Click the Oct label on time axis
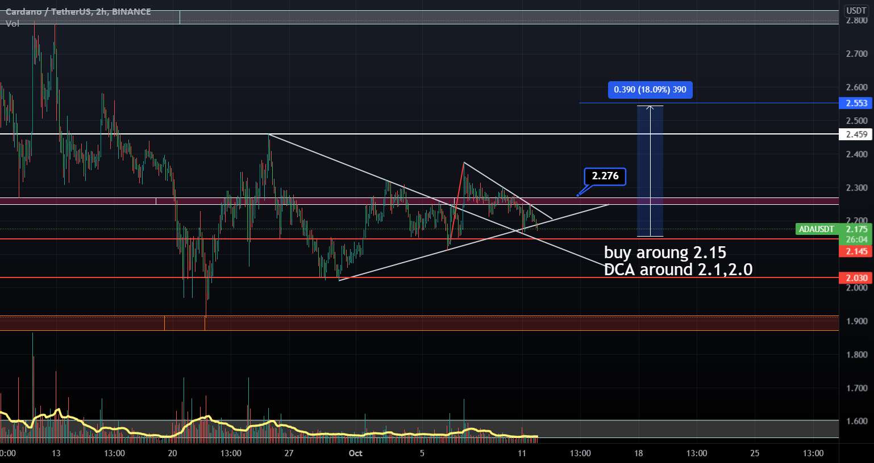 [356, 453]
